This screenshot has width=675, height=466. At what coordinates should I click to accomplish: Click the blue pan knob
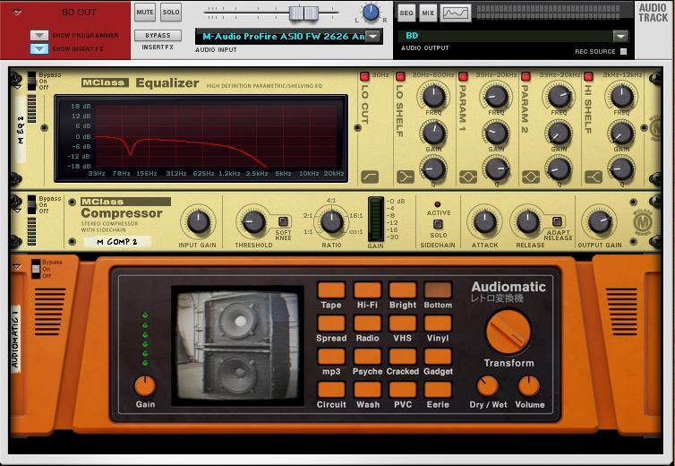(371, 13)
